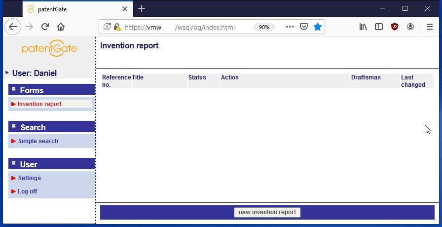Select the patentGate browser tab
Screen dimensions: 442x227
[78, 9]
